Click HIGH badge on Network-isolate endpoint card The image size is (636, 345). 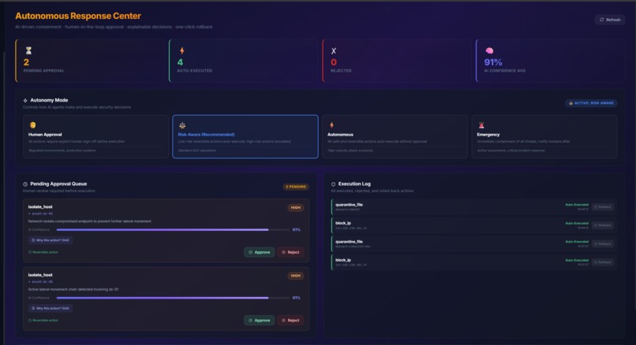[296, 208]
